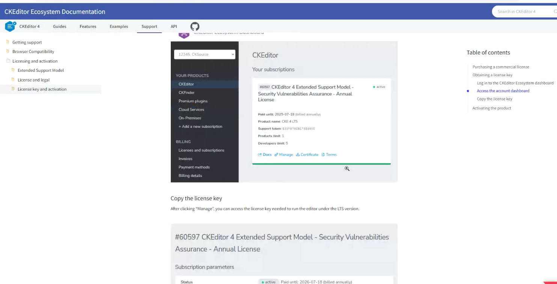
Task: Click the Browser Compatibility page icon
Action: [8, 51]
